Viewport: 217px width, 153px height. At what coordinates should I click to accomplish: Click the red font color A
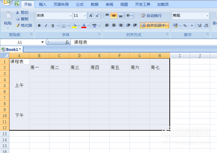click(84, 26)
